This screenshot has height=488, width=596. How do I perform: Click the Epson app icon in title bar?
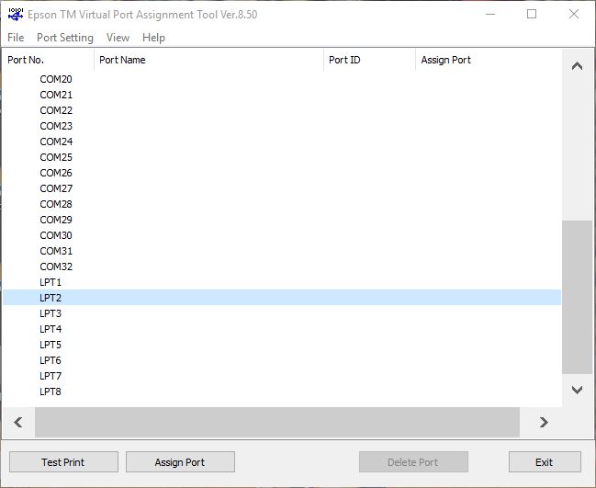click(15, 15)
